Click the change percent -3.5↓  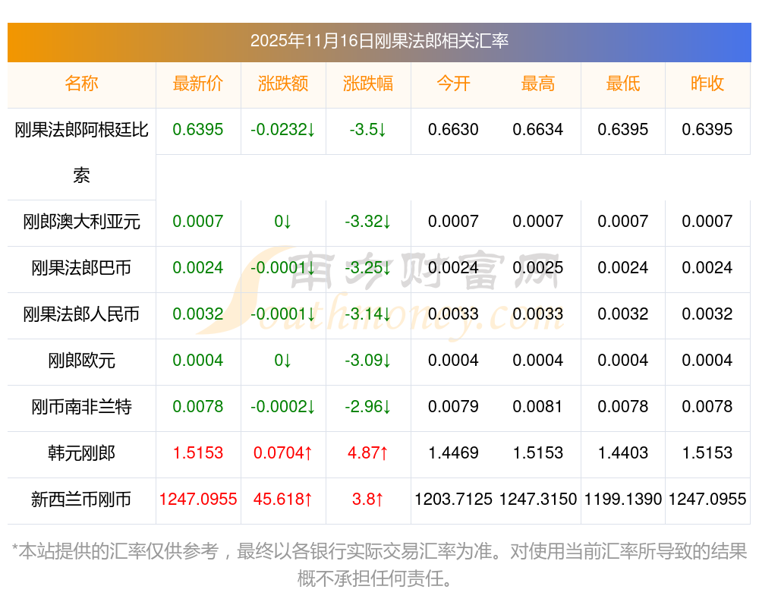pyautogui.click(x=368, y=130)
